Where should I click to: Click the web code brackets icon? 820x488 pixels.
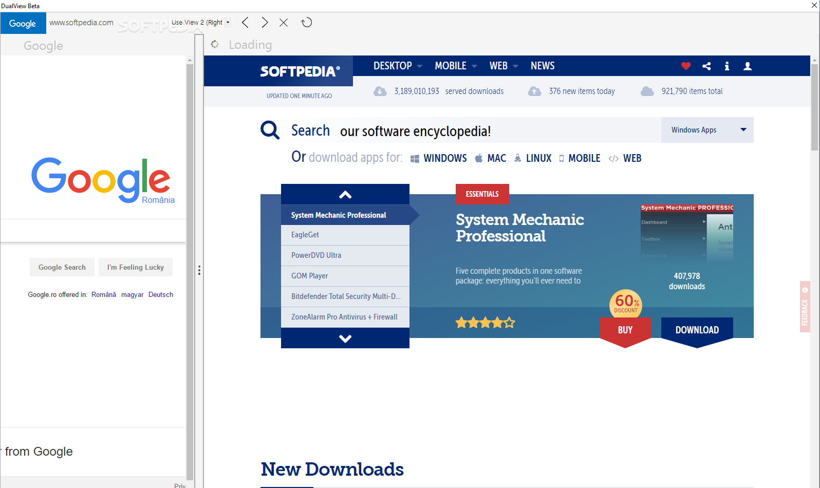click(x=613, y=159)
